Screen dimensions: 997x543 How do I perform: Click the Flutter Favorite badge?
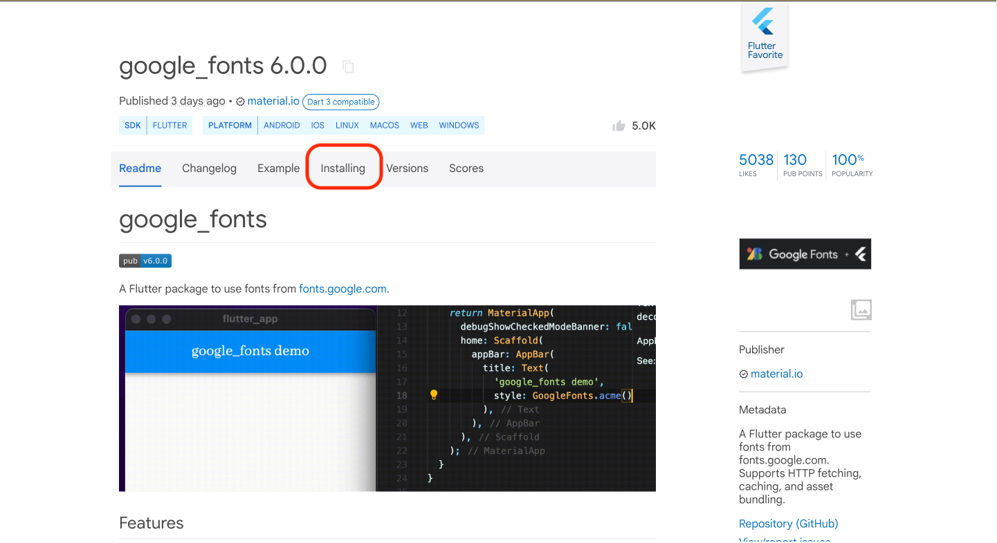pos(765,38)
